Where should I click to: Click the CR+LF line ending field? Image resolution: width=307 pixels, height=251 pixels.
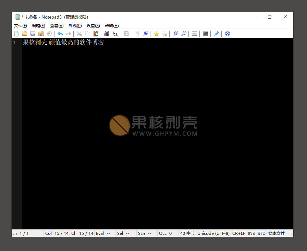pyautogui.click(x=238, y=233)
